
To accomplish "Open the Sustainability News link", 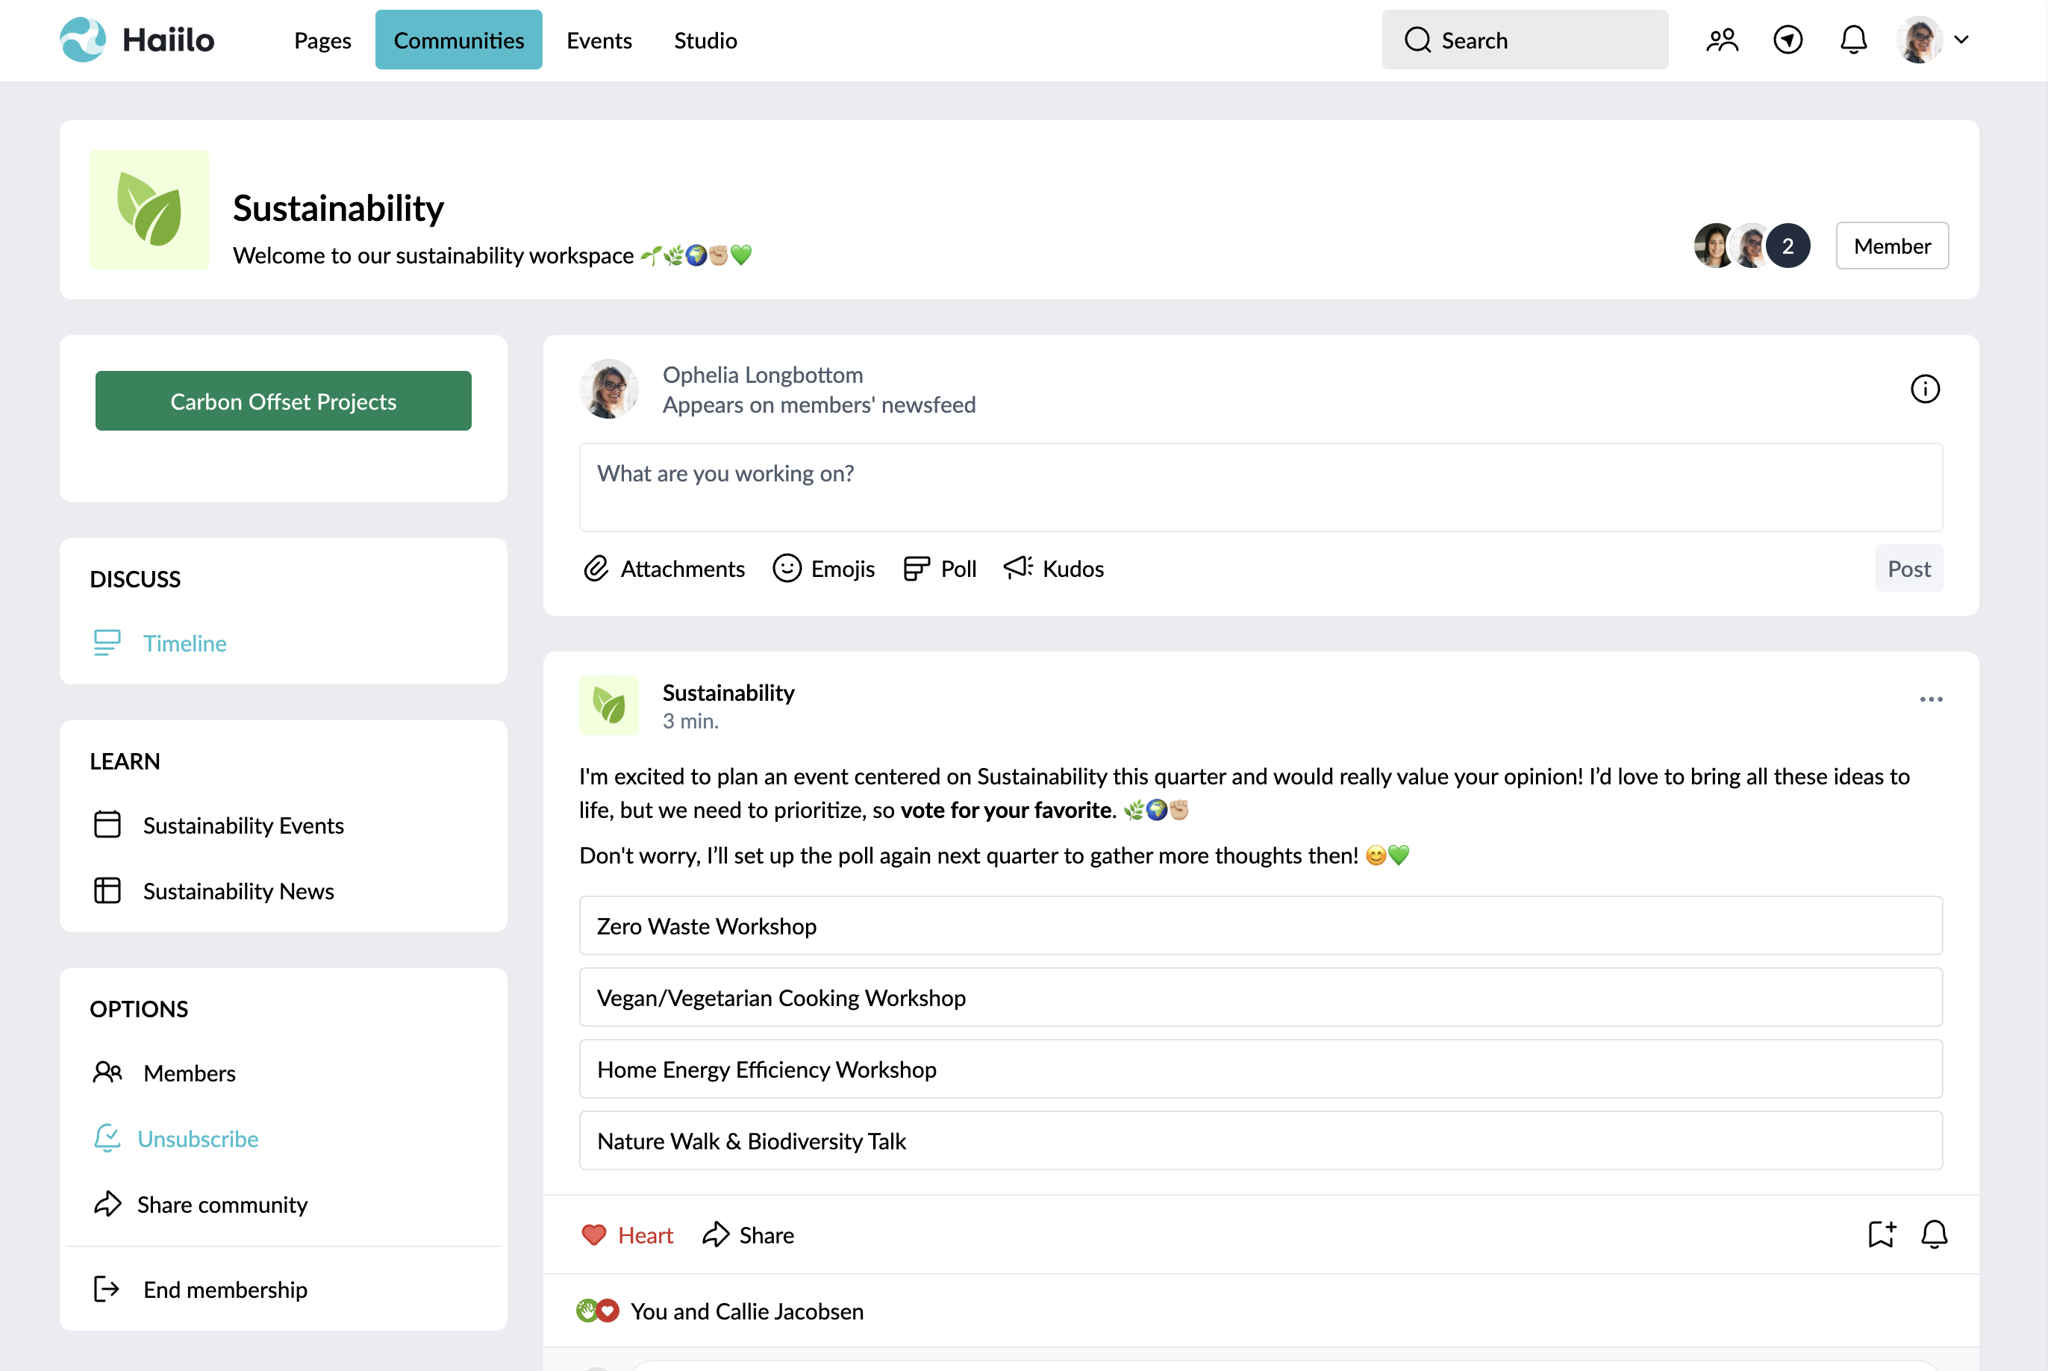I will click(x=238, y=891).
